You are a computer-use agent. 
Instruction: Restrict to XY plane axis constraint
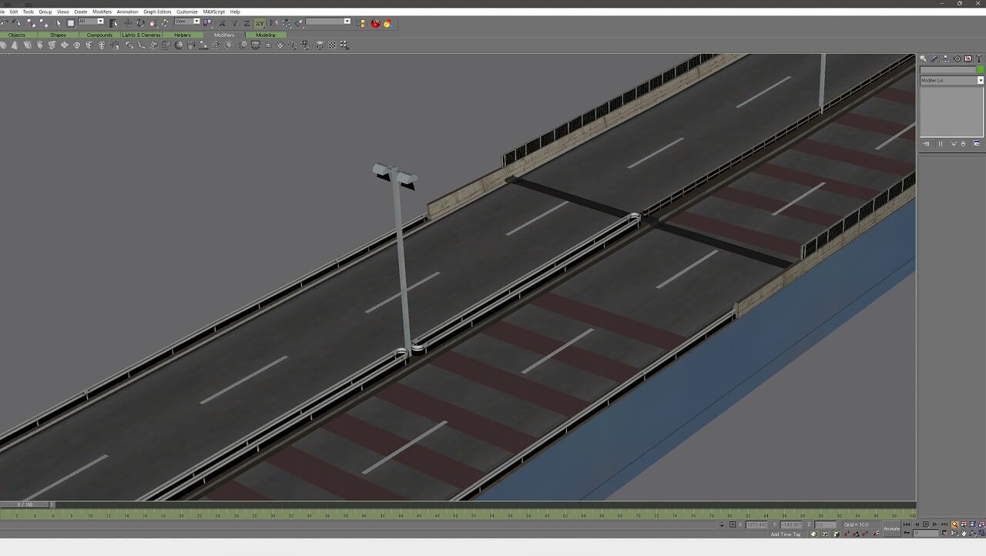(260, 23)
